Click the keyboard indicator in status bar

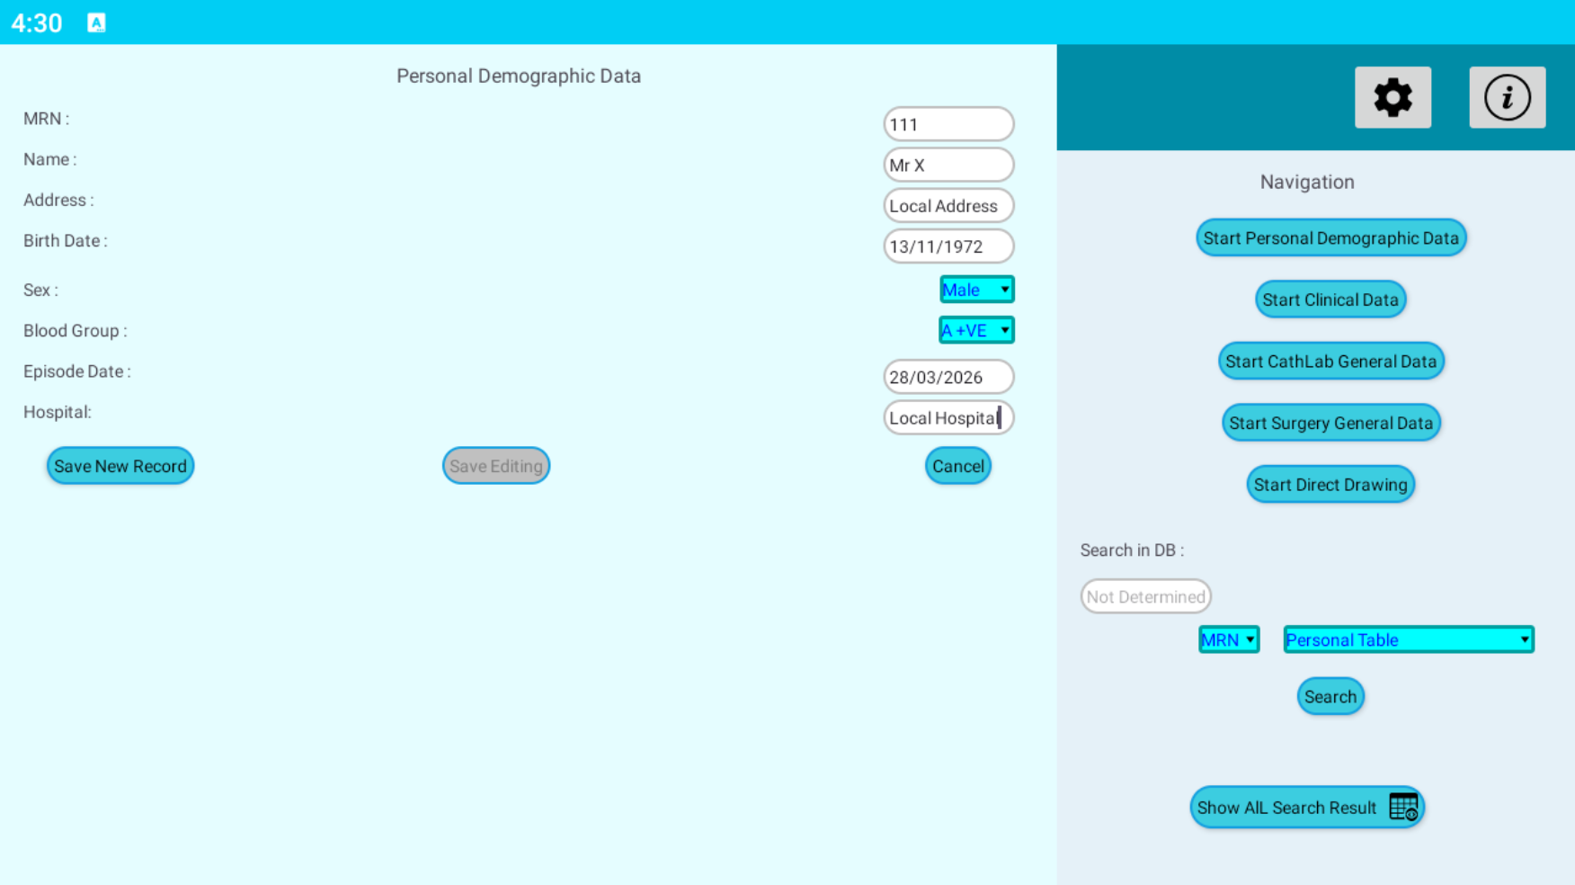coord(96,22)
